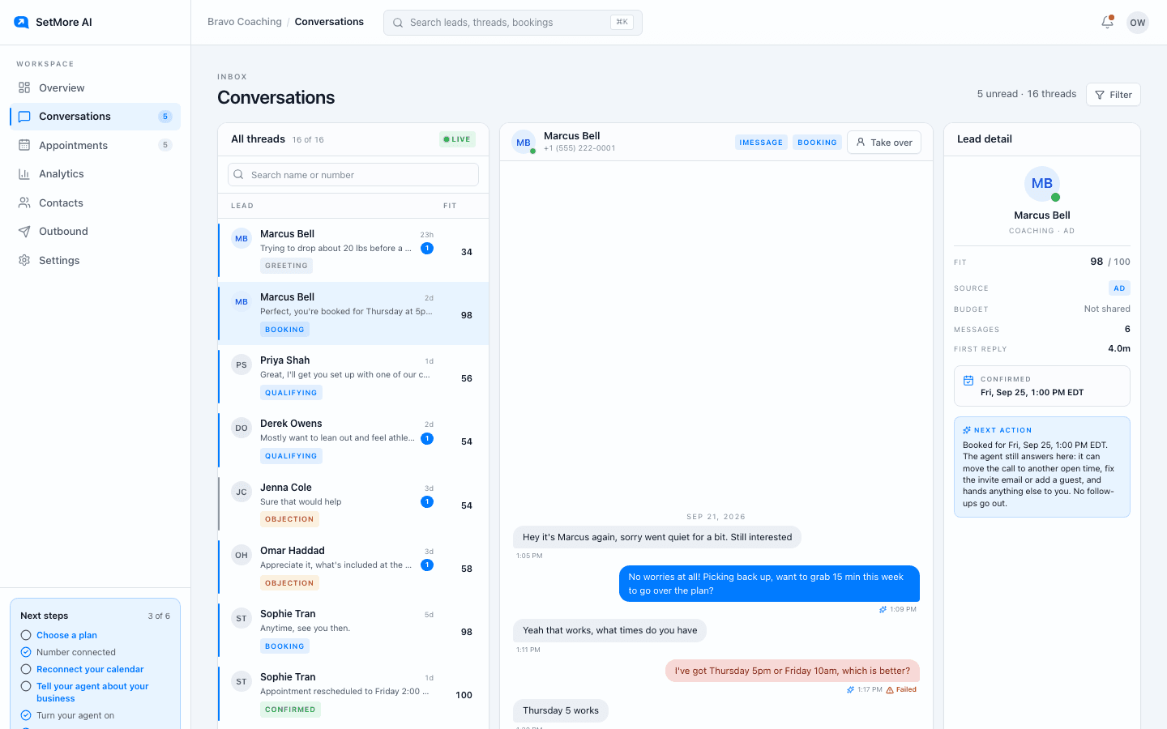This screenshot has width=1167, height=729.
Task: Click the SetMore AI logo icon
Action: coord(21,22)
